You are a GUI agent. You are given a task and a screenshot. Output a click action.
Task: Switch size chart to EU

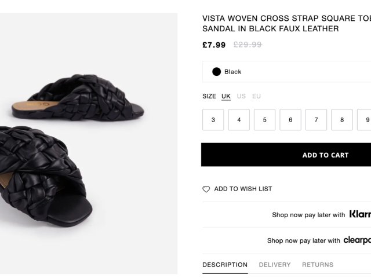[256, 96]
